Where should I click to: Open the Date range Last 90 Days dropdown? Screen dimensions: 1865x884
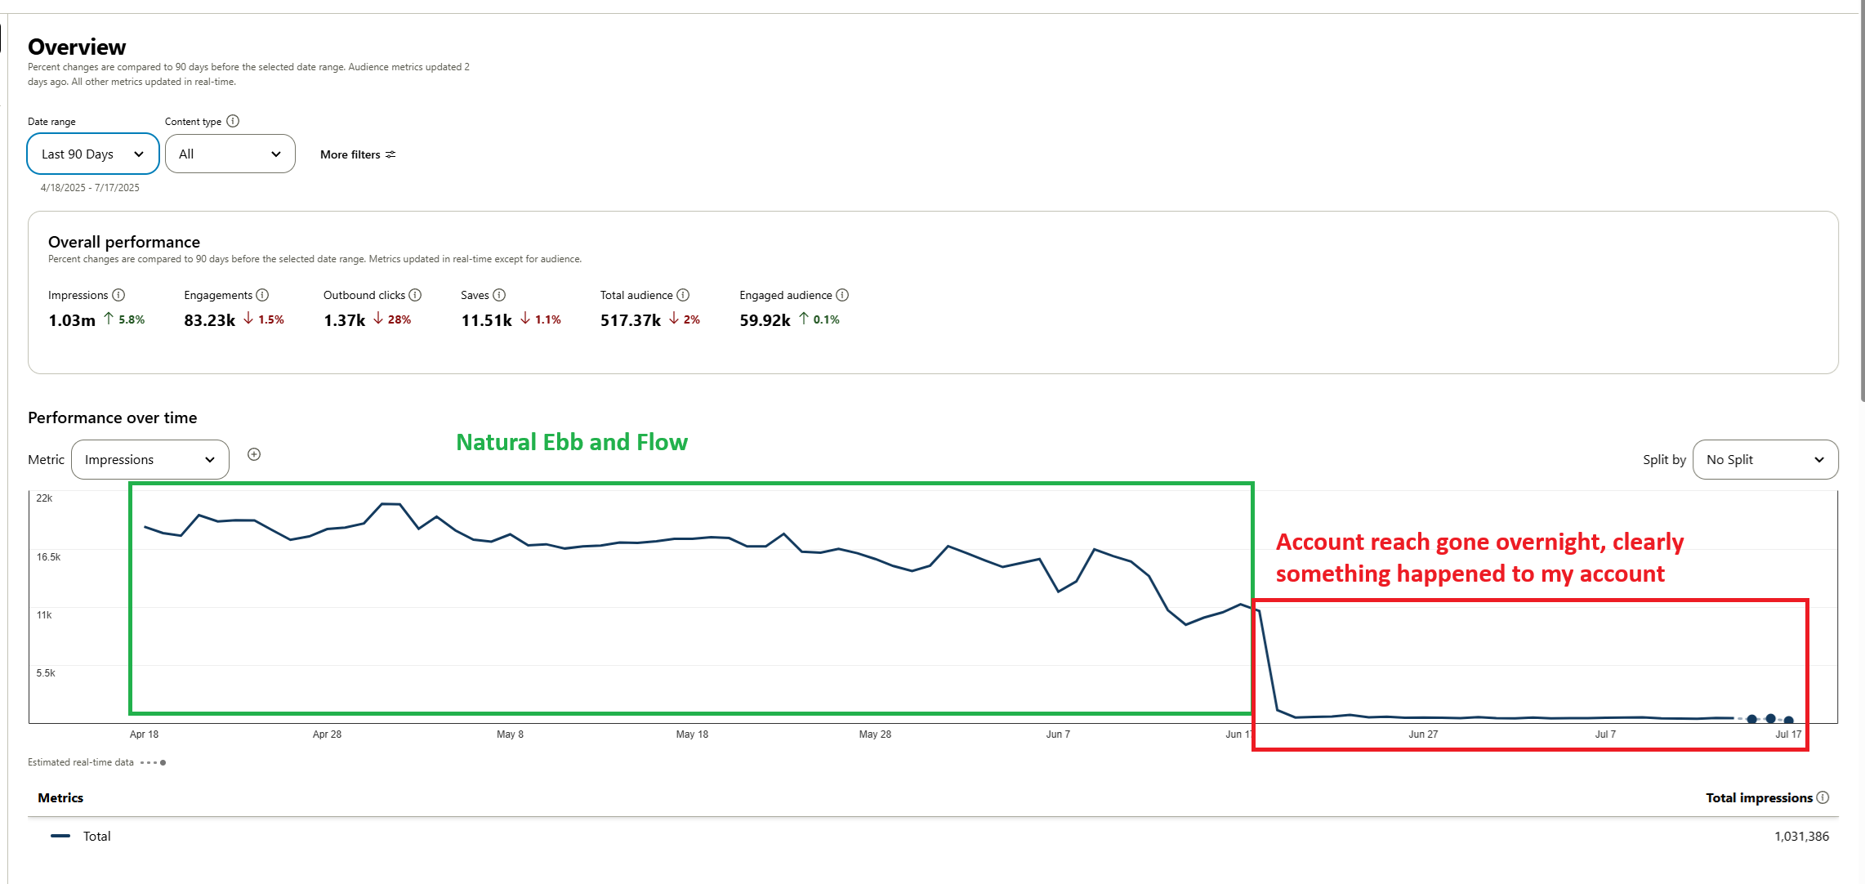point(92,154)
